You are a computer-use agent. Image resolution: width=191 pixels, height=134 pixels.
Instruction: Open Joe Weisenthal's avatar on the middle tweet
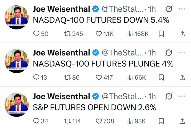pyautogui.click(x=17, y=61)
